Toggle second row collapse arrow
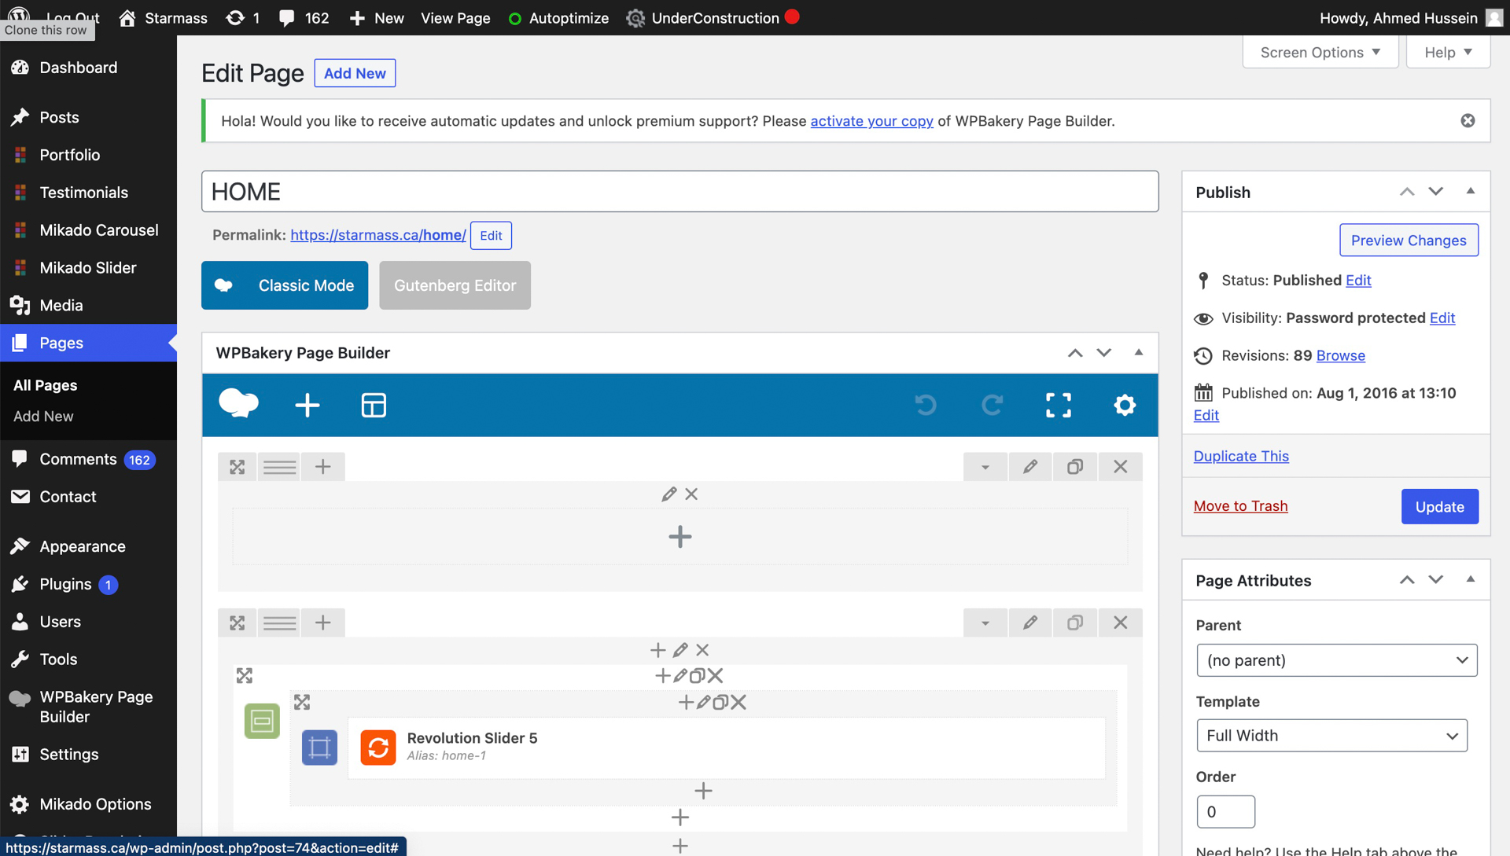 pos(985,623)
